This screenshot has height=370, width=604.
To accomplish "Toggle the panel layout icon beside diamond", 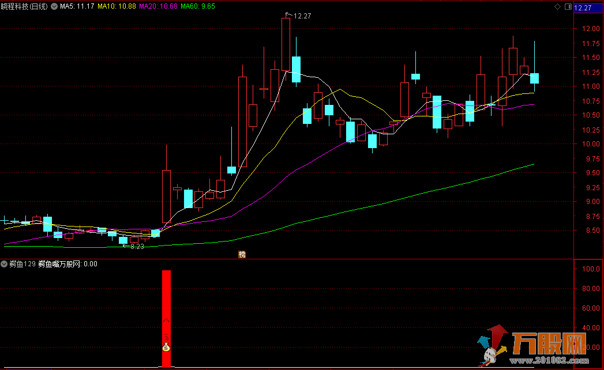I will click(x=568, y=6).
